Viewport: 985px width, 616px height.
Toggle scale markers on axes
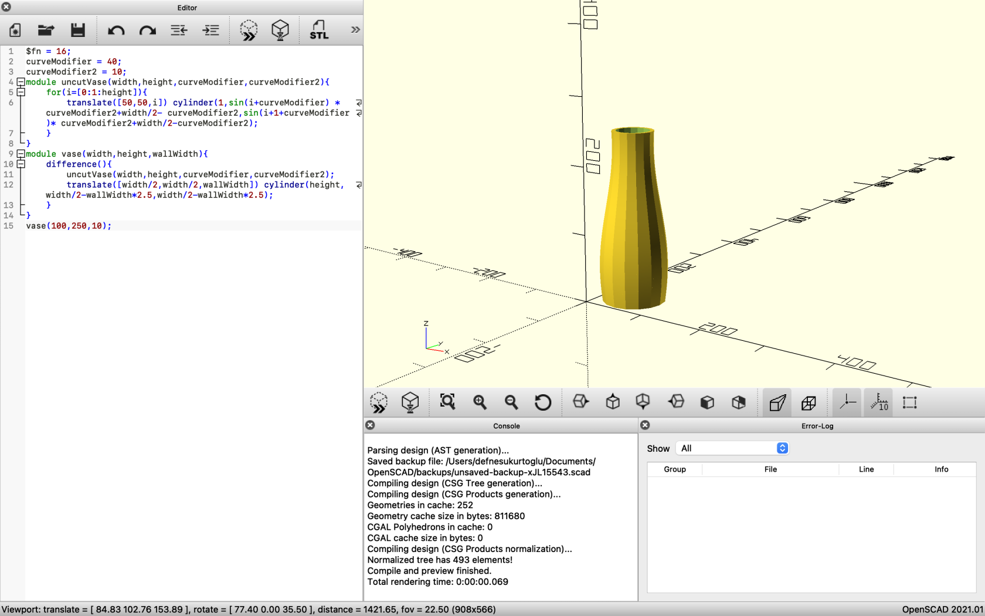[x=879, y=402]
